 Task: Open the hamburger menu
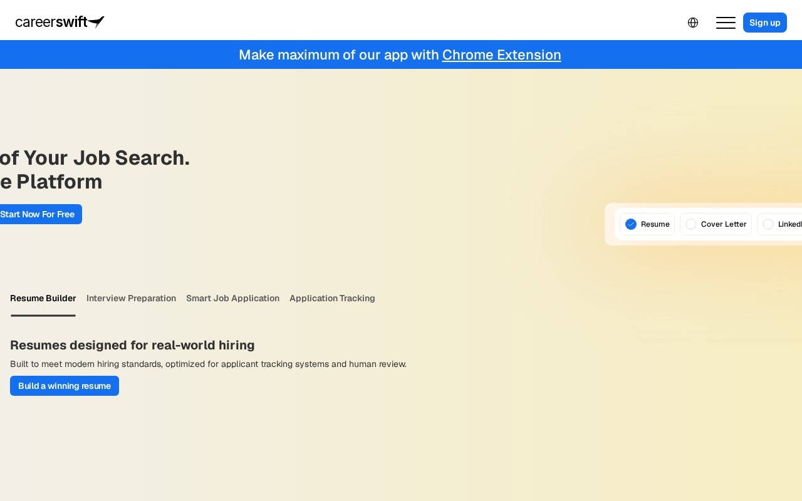click(x=726, y=23)
